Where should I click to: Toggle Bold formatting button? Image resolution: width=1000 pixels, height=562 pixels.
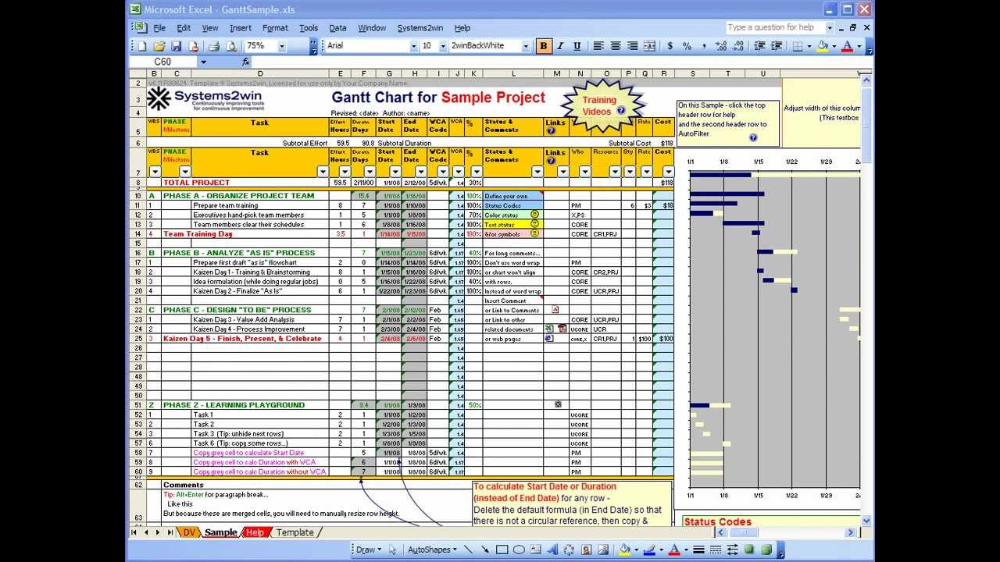[x=543, y=46]
